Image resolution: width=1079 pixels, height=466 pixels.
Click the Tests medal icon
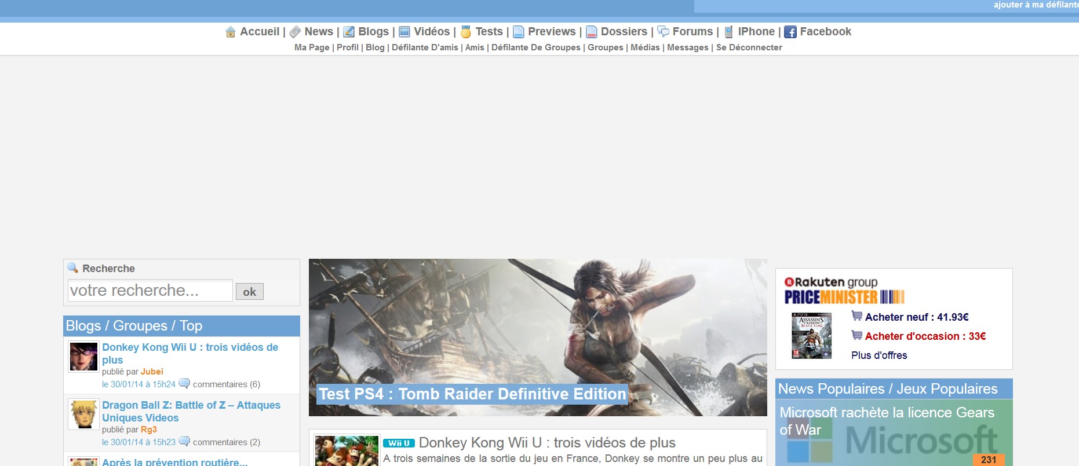[x=466, y=32]
